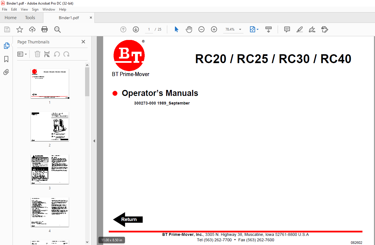Zoom out with minus icon

click(201, 29)
